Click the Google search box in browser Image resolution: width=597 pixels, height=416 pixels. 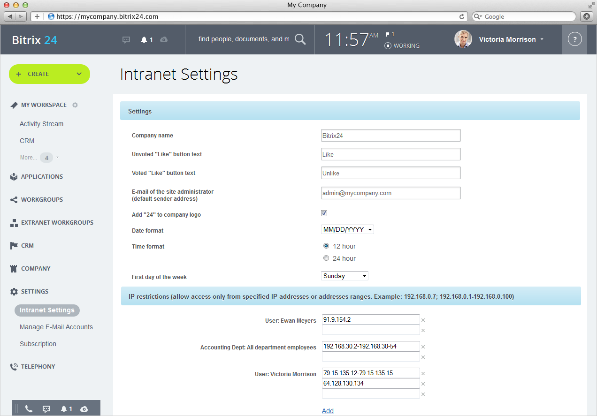tap(523, 16)
